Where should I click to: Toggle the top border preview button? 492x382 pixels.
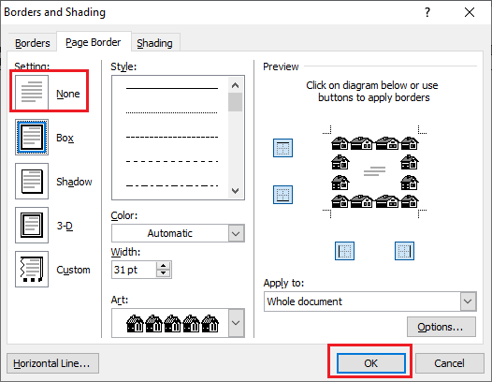point(282,148)
